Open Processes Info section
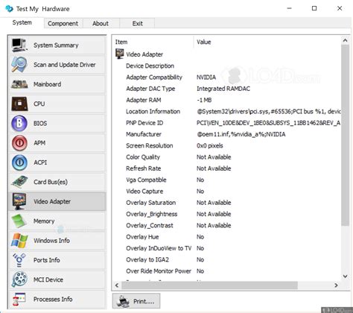 coord(57,299)
